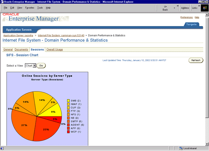Click the IMAP legend color swatch

[x=68, y=104]
